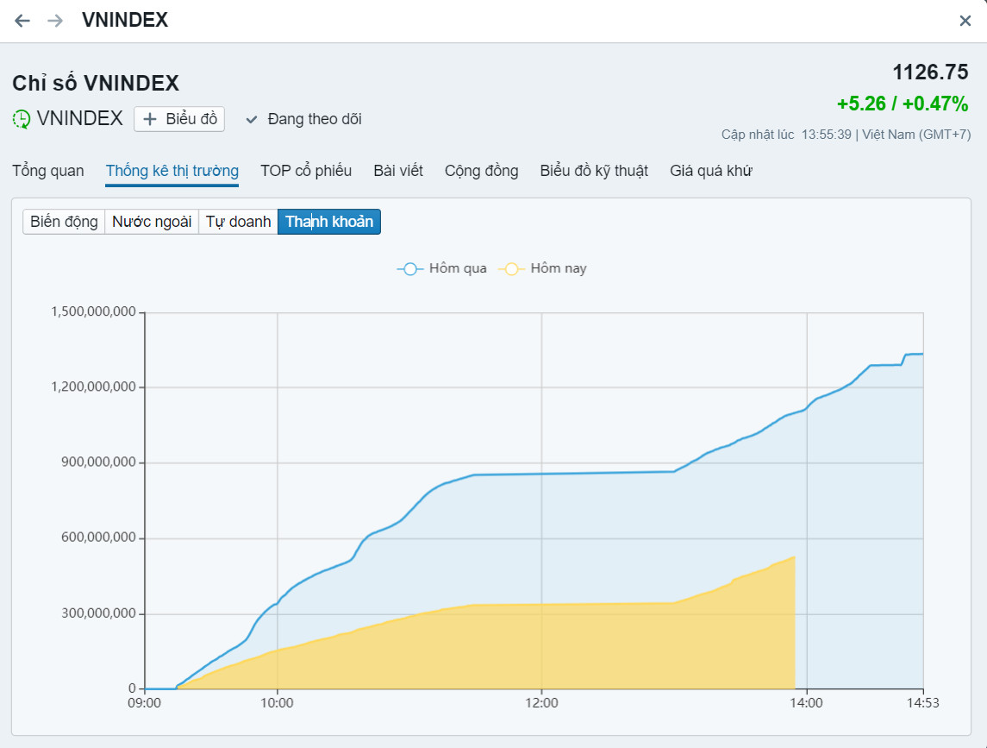Click the end of the yellow Hôm nay line
The image size is (987, 748).
(794, 557)
